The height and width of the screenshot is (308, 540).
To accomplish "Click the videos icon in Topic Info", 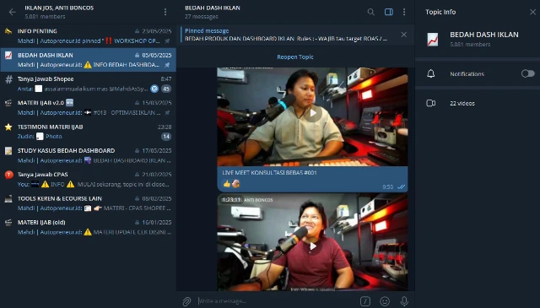I will [x=431, y=103].
